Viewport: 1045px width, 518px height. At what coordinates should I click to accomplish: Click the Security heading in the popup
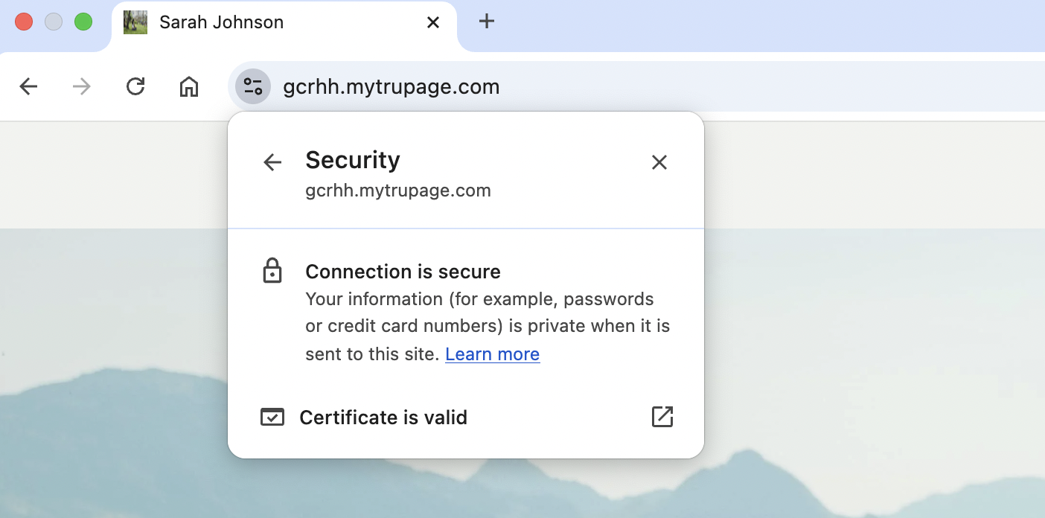pos(352,159)
